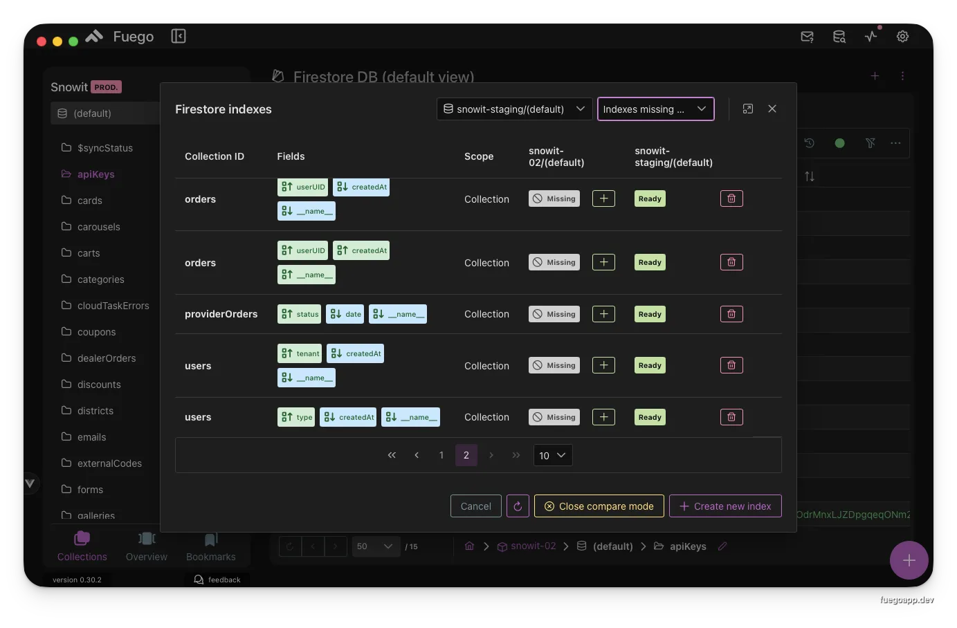957x628 pixels.
Task: Change the rows per page dropdown showing 10
Action: click(552, 455)
